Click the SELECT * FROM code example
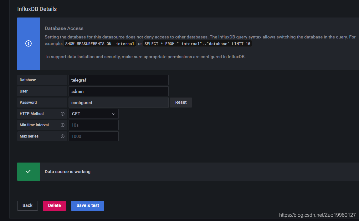Screen dimensions: 359x221 point(197,44)
